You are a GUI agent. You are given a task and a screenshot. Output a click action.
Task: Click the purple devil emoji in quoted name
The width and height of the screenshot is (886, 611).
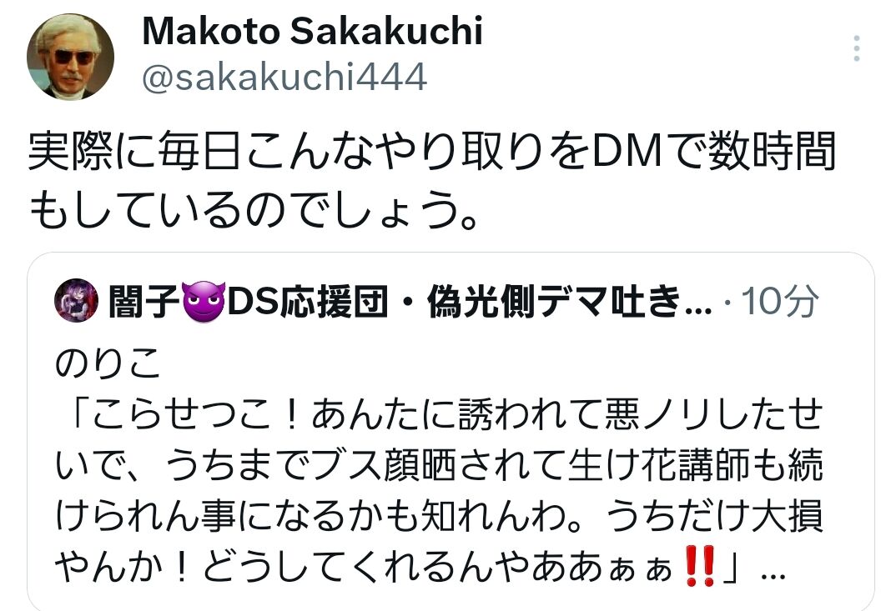click(x=204, y=301)
